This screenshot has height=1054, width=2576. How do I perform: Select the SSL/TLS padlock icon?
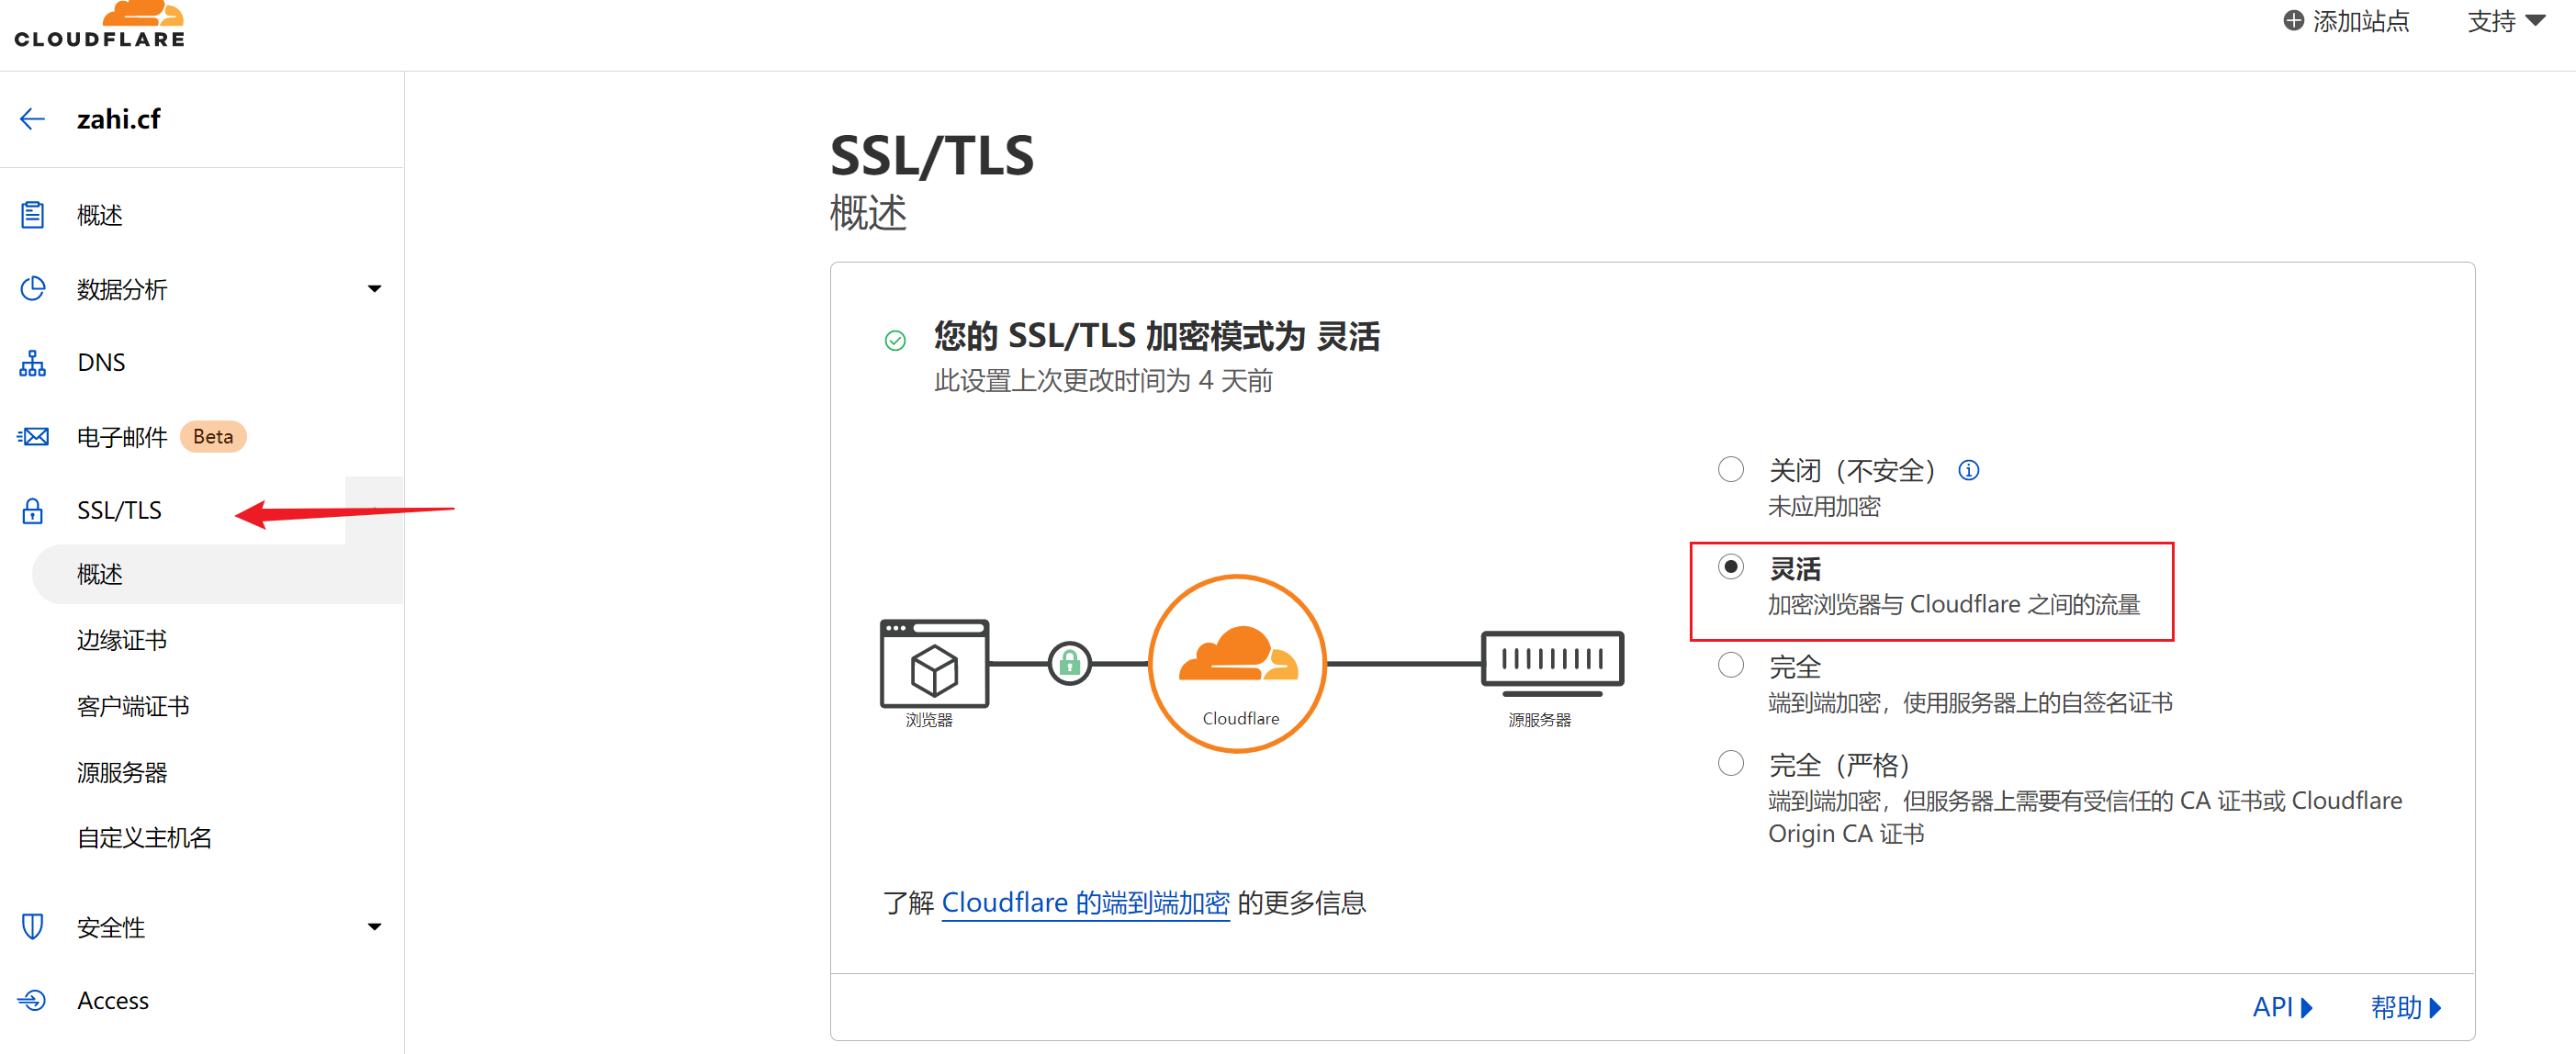click(33, 510)
